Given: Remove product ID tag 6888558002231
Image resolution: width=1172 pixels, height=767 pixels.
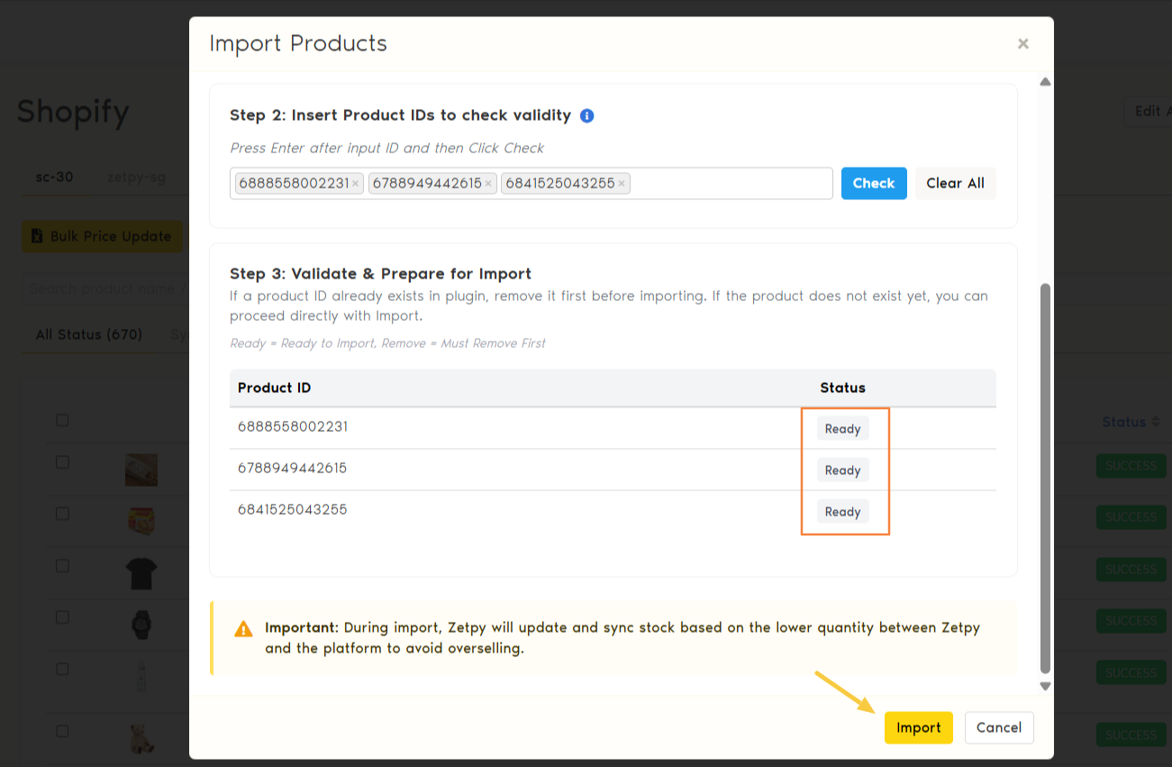Looking at the screenshot, I should [x=356, y=184].
